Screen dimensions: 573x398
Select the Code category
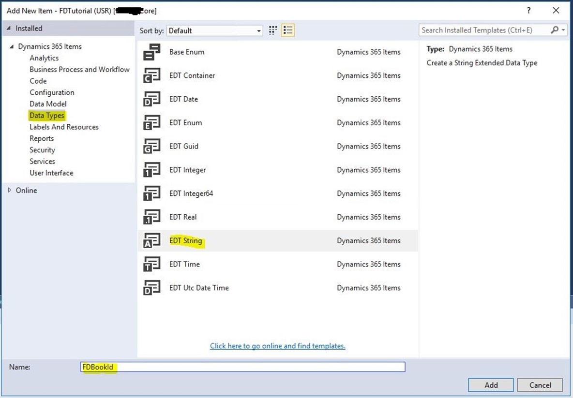click(38, 81)
